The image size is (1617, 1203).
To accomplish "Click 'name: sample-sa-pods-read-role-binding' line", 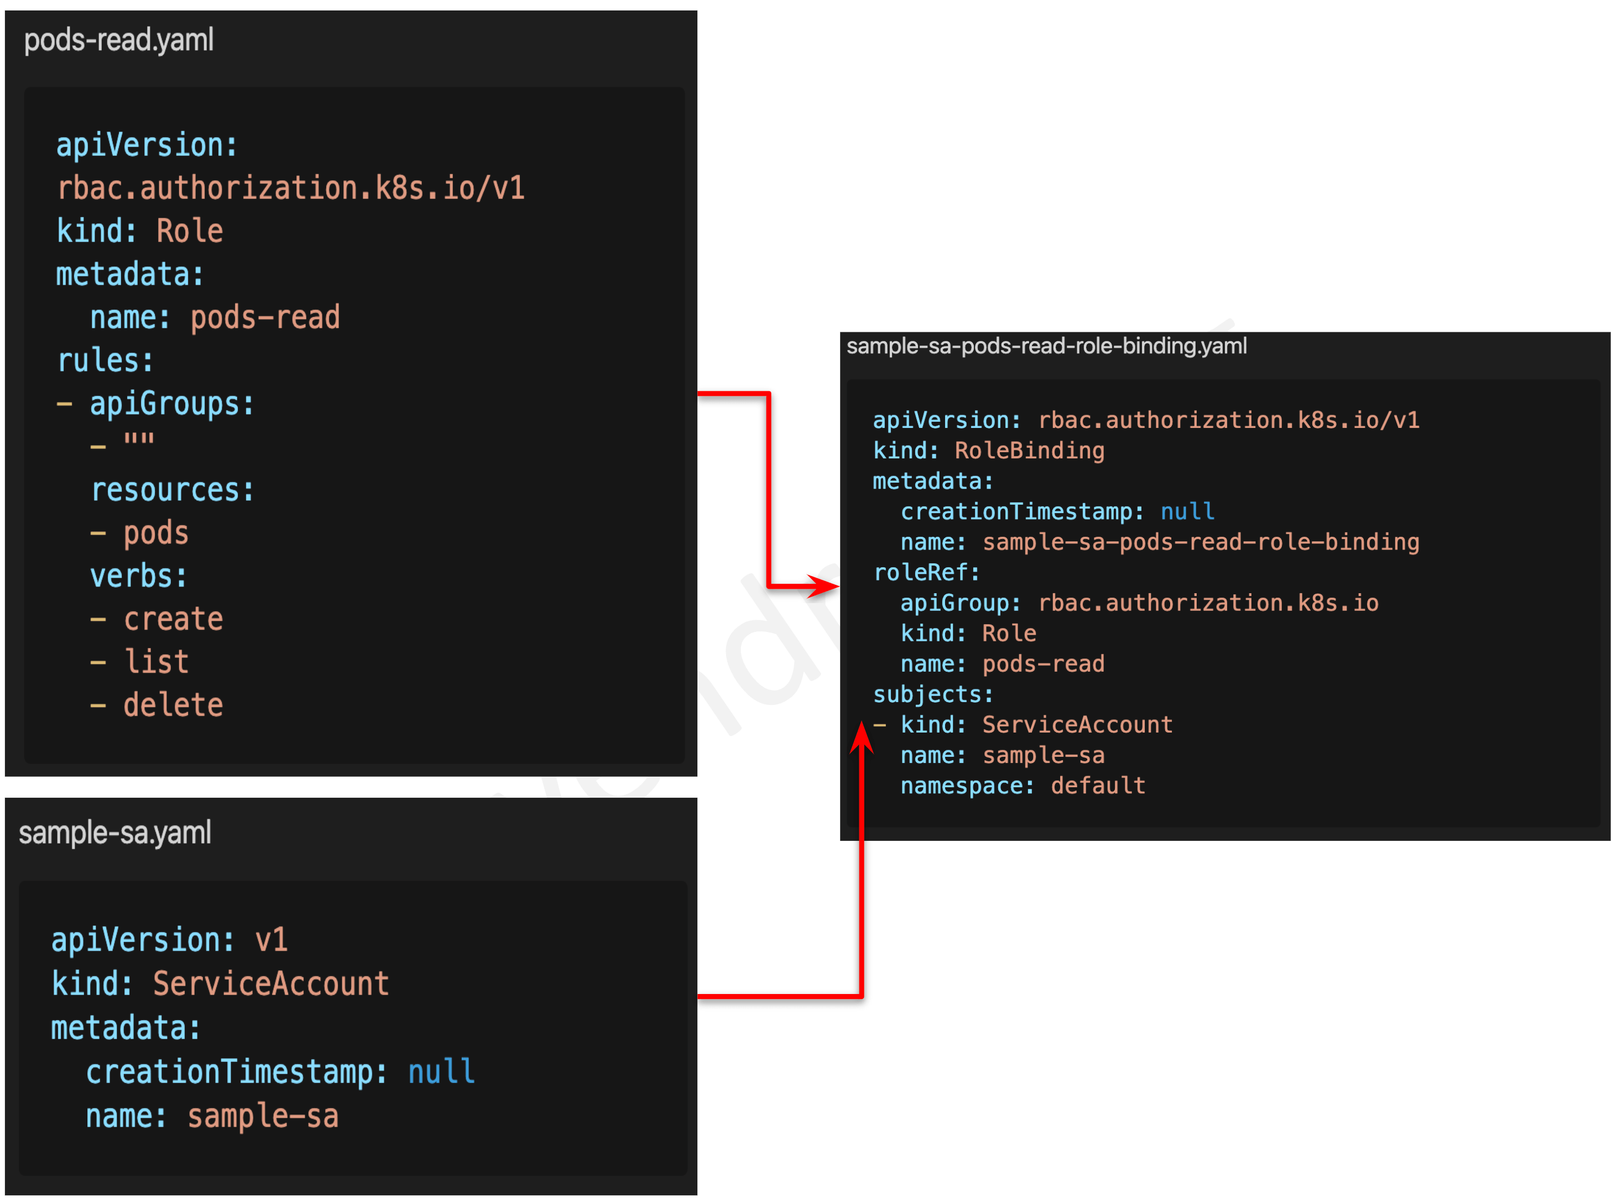I will click(x=1160, y=542).
